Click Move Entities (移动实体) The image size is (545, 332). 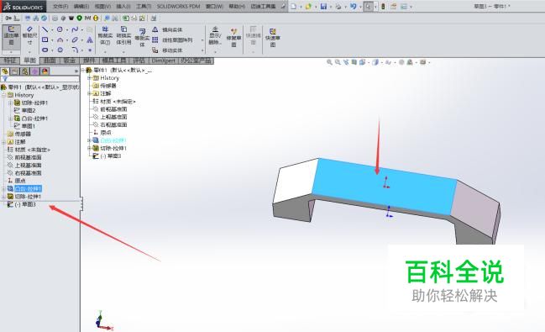pos(167,50)
